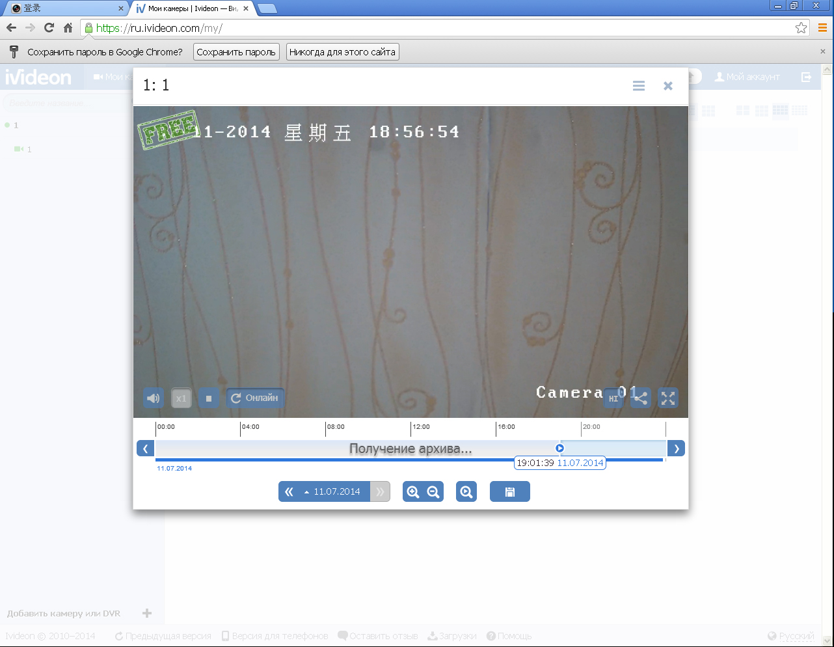Click camera search name field
Viewport: 834px width, 647px height.
tap(68, 103)
